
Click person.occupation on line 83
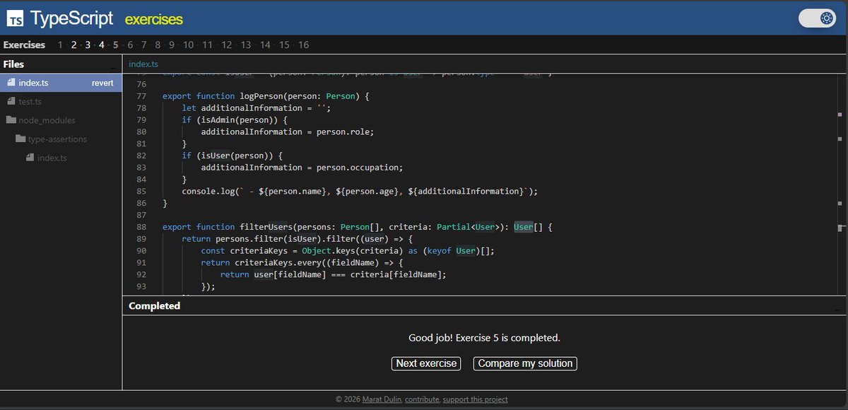[x=358, y=168]
